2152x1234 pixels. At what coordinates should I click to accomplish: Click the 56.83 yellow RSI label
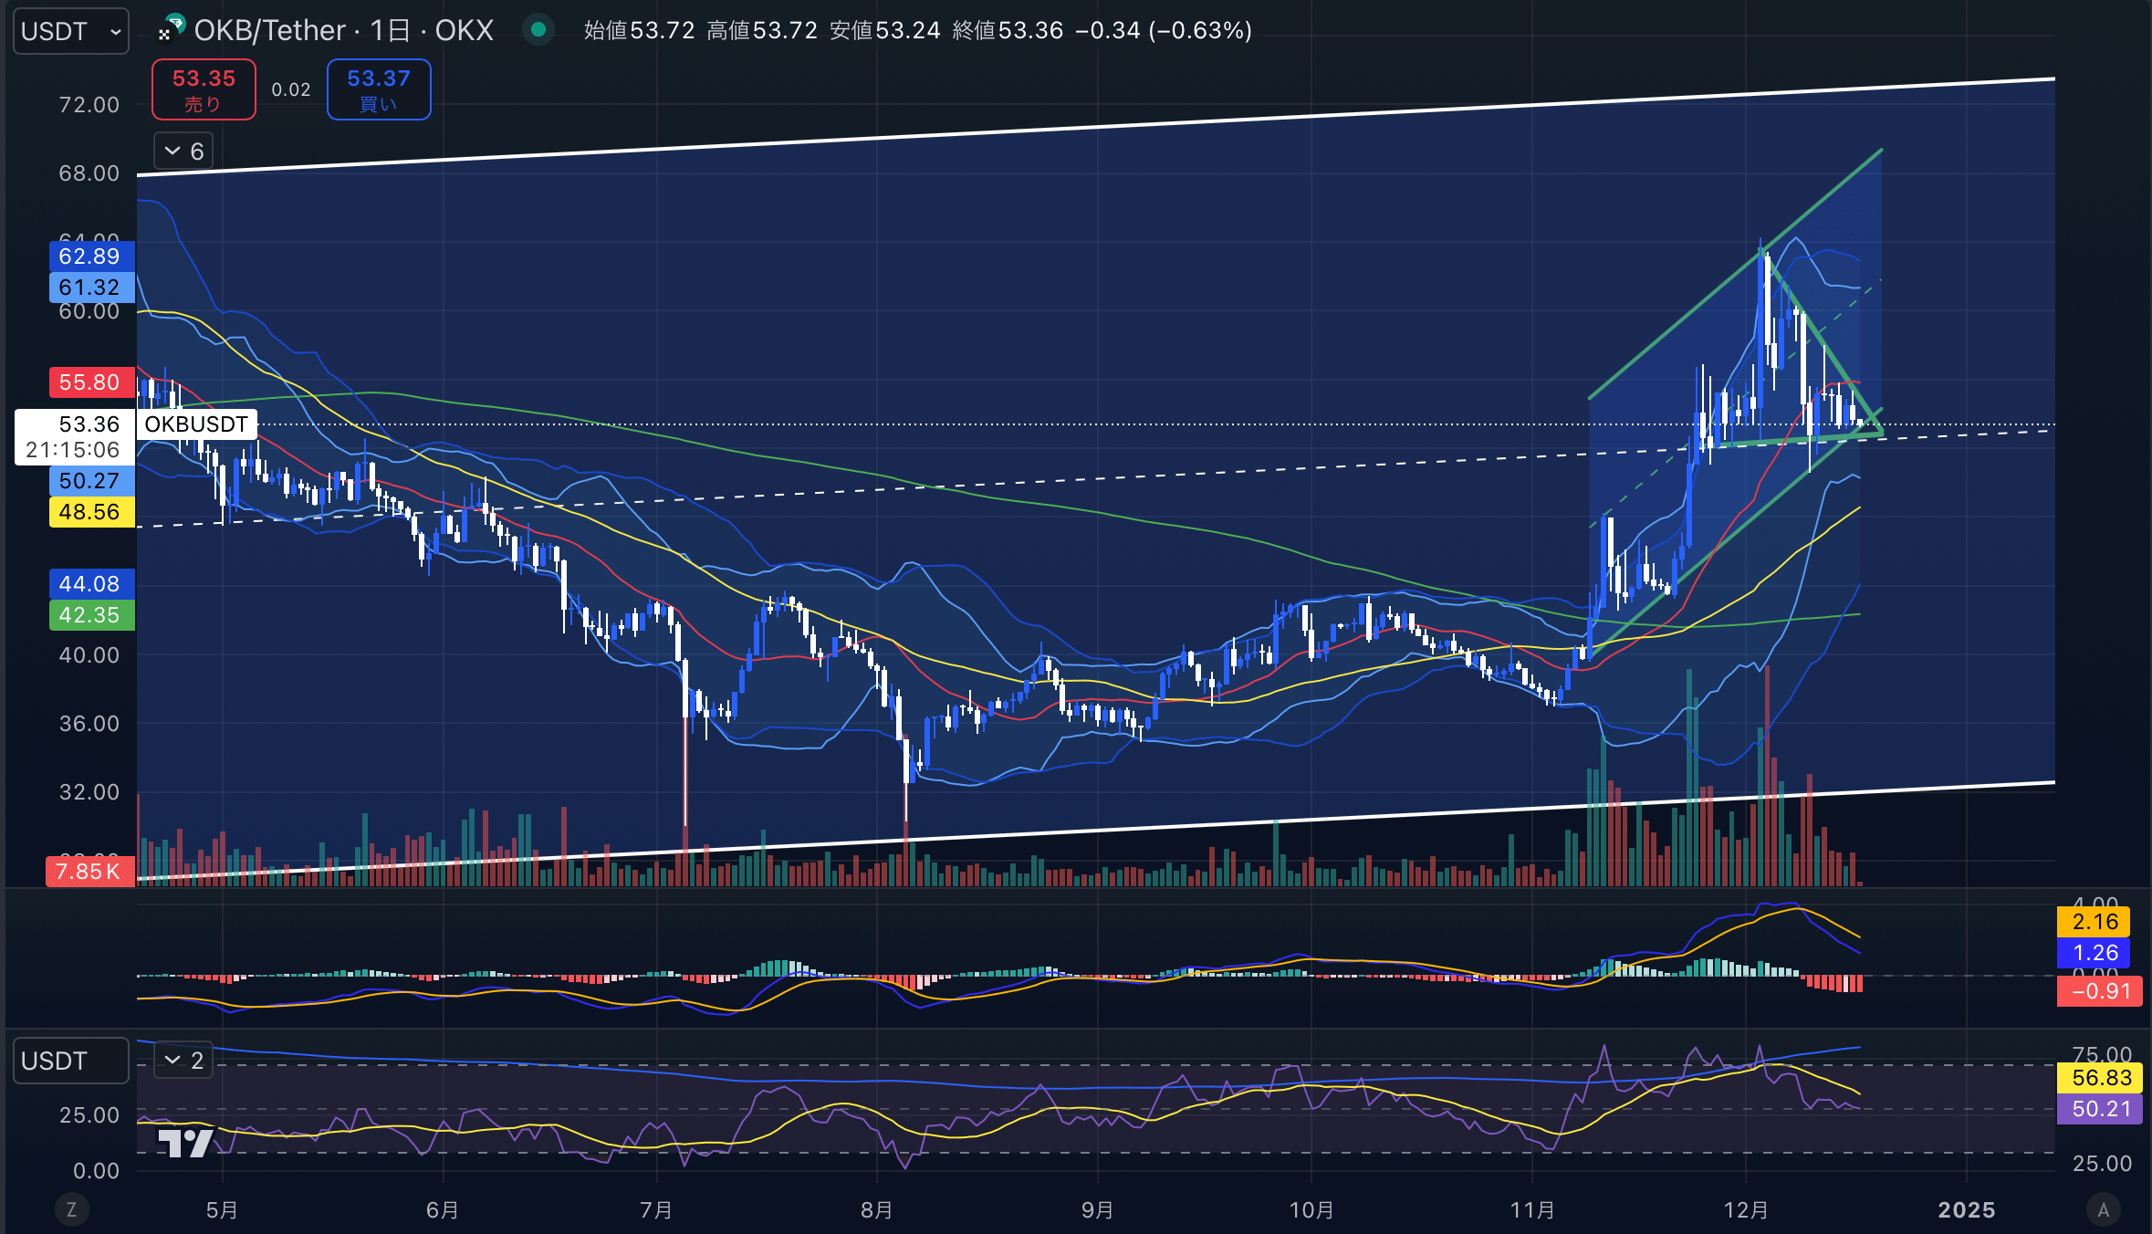click(2100, 1078)
